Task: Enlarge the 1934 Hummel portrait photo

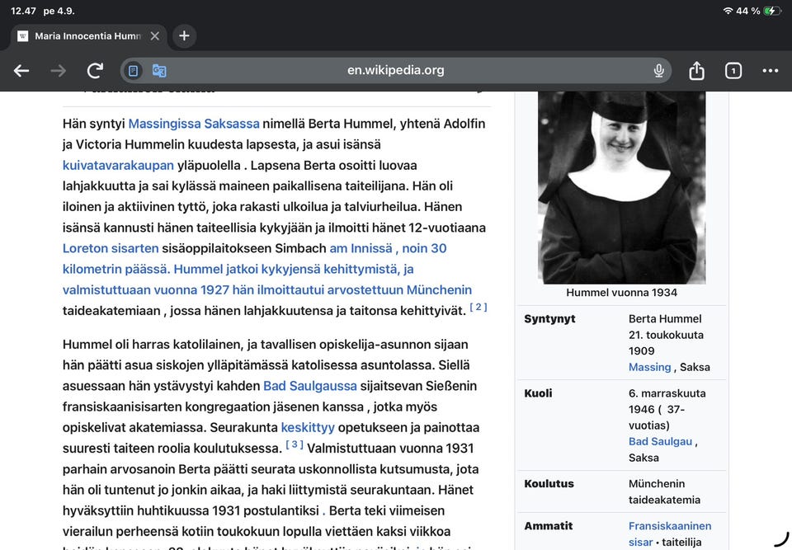Action: [622, 187]
